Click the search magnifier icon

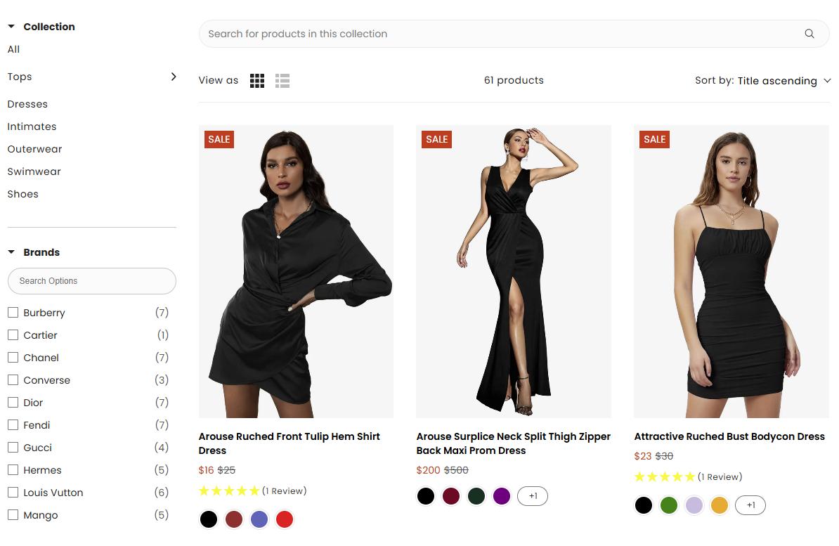(x=809, y=33)
